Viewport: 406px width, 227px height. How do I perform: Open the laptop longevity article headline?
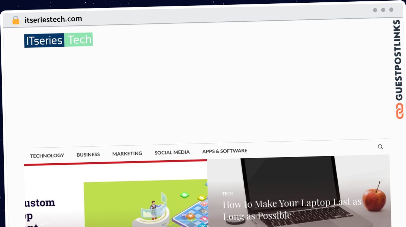coord(292,209)
